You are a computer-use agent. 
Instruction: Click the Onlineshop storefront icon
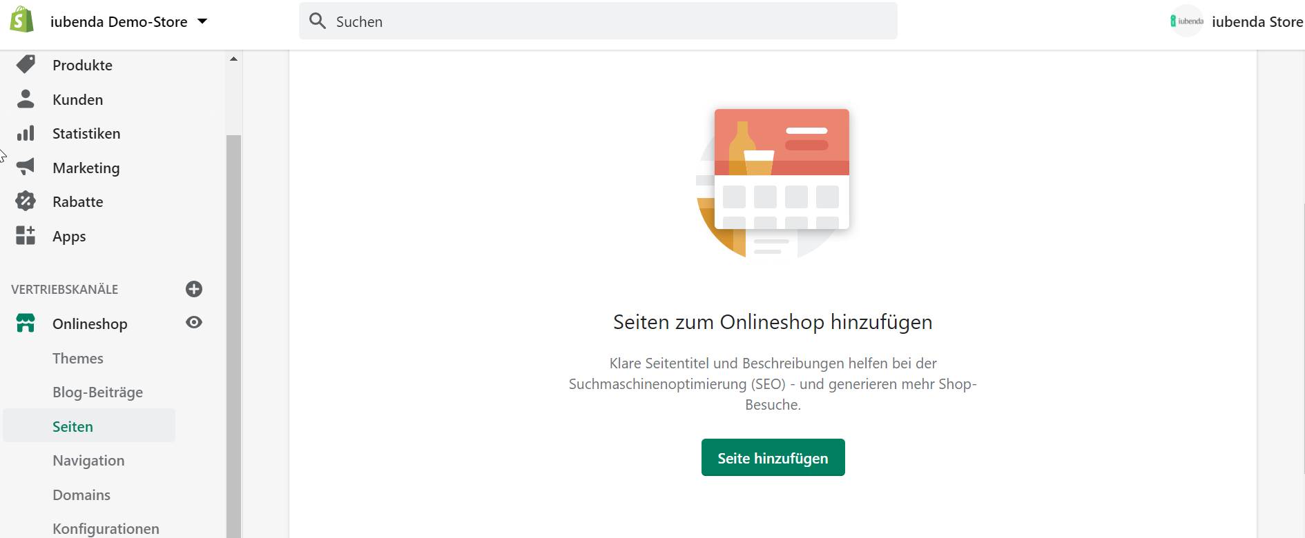(26, 323)
